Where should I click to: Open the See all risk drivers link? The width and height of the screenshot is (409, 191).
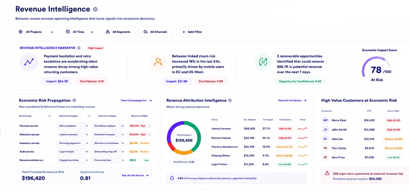135,175
